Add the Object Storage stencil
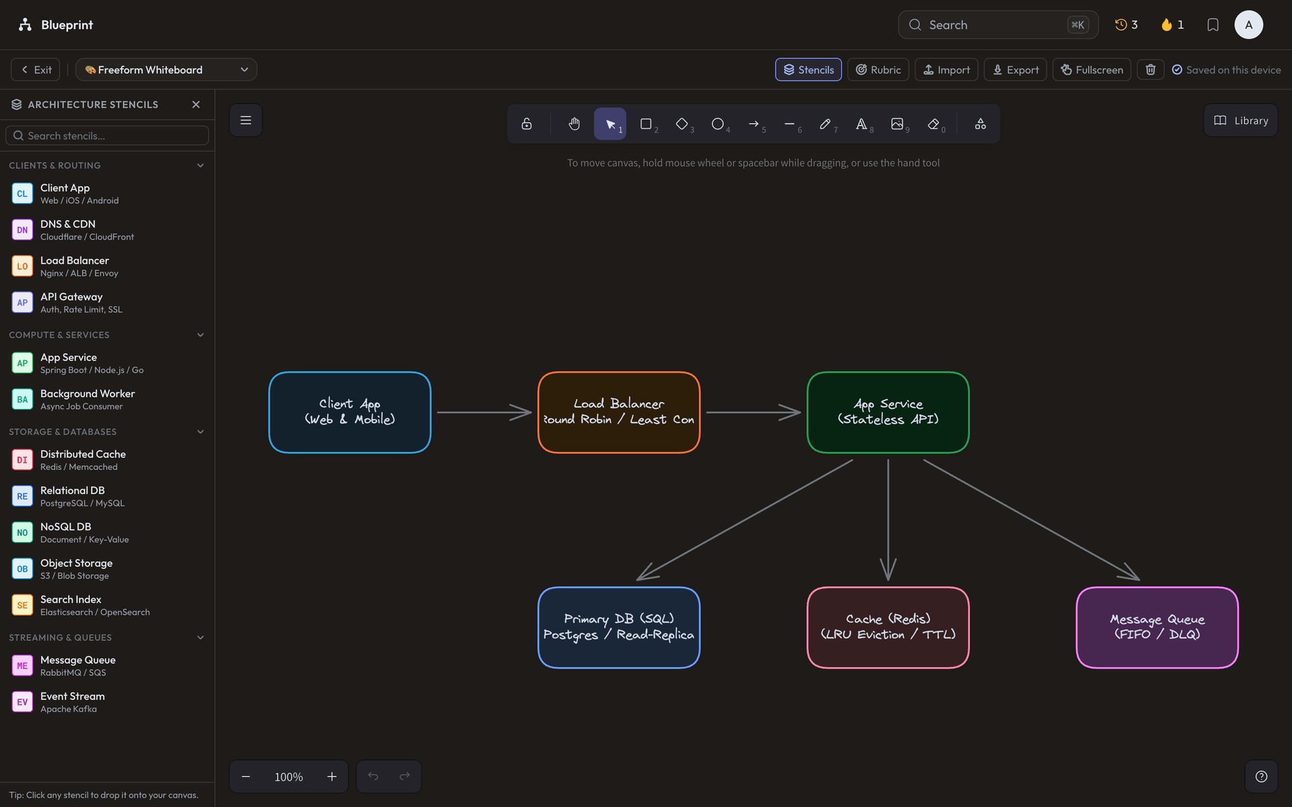The width and height of the screenshot is (1292, 807). (107, 569)
